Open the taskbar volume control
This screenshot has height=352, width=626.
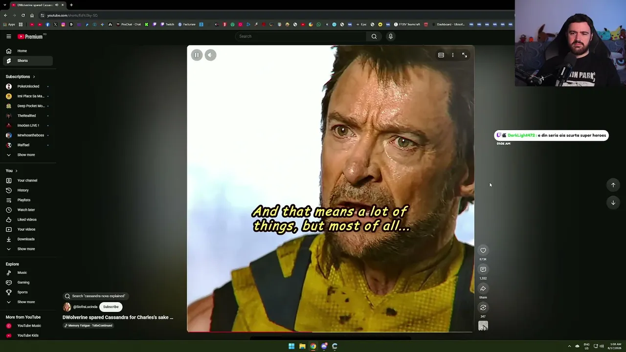[602, 346]
